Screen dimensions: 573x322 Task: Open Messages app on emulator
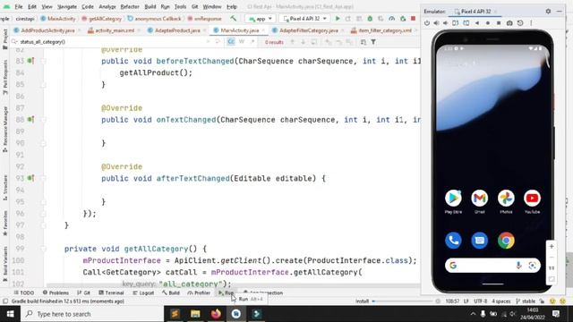pos(480,241)
